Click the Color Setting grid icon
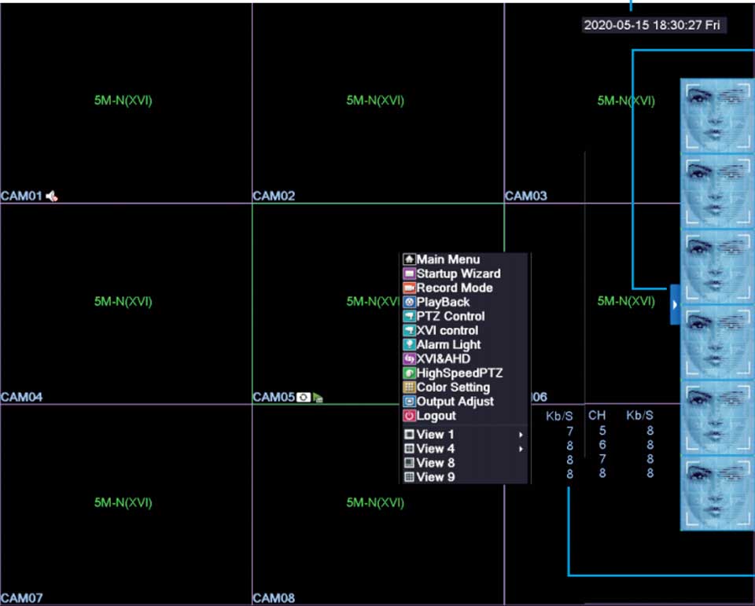The image size is (755, 606). coord(409,387)
